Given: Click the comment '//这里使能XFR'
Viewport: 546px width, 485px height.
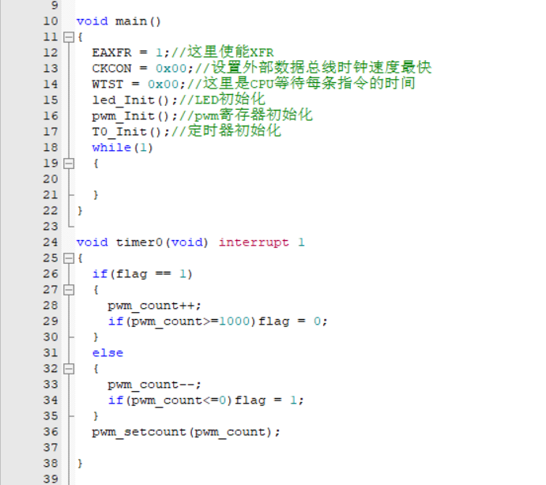Looking at the screenshot, I should [x=223, y=52].
